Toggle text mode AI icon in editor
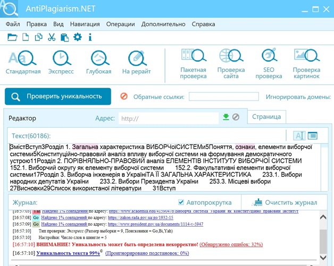 click(299, 136)
